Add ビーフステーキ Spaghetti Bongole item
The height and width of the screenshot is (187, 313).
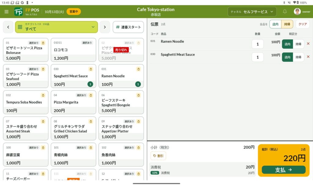pos(121,102)
